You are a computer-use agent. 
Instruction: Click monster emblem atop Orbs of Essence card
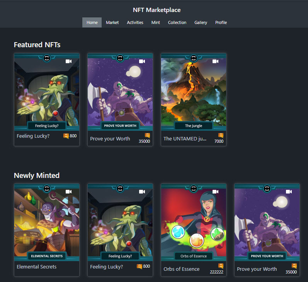tap(194, 189)
